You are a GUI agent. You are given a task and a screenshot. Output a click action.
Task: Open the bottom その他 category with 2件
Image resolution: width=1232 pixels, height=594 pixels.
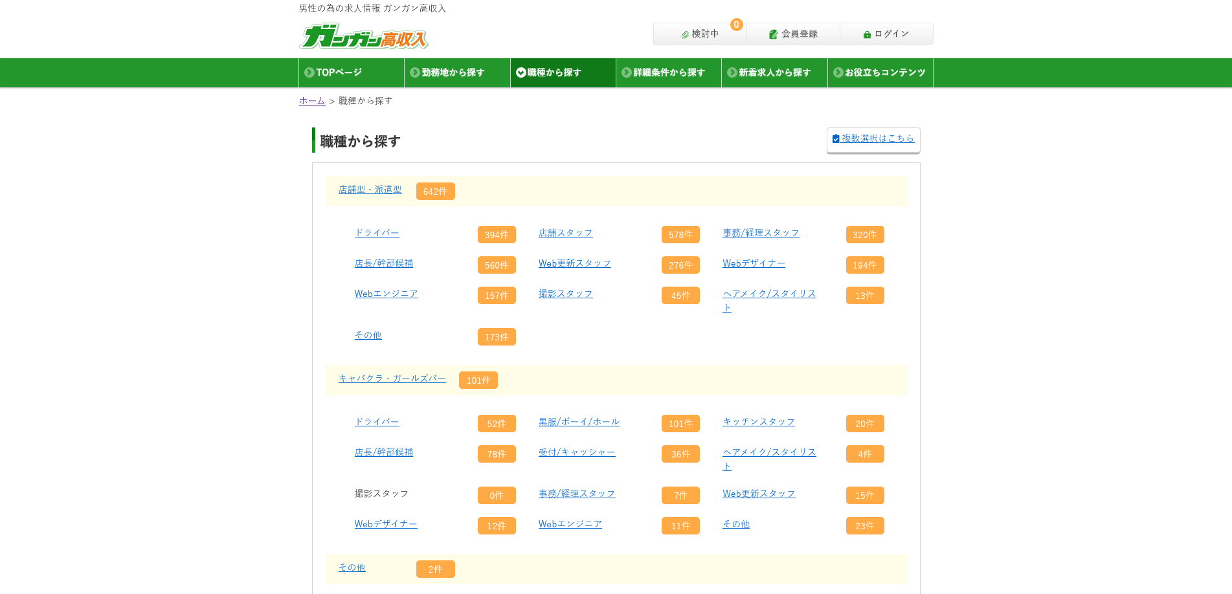coord(352,567)
